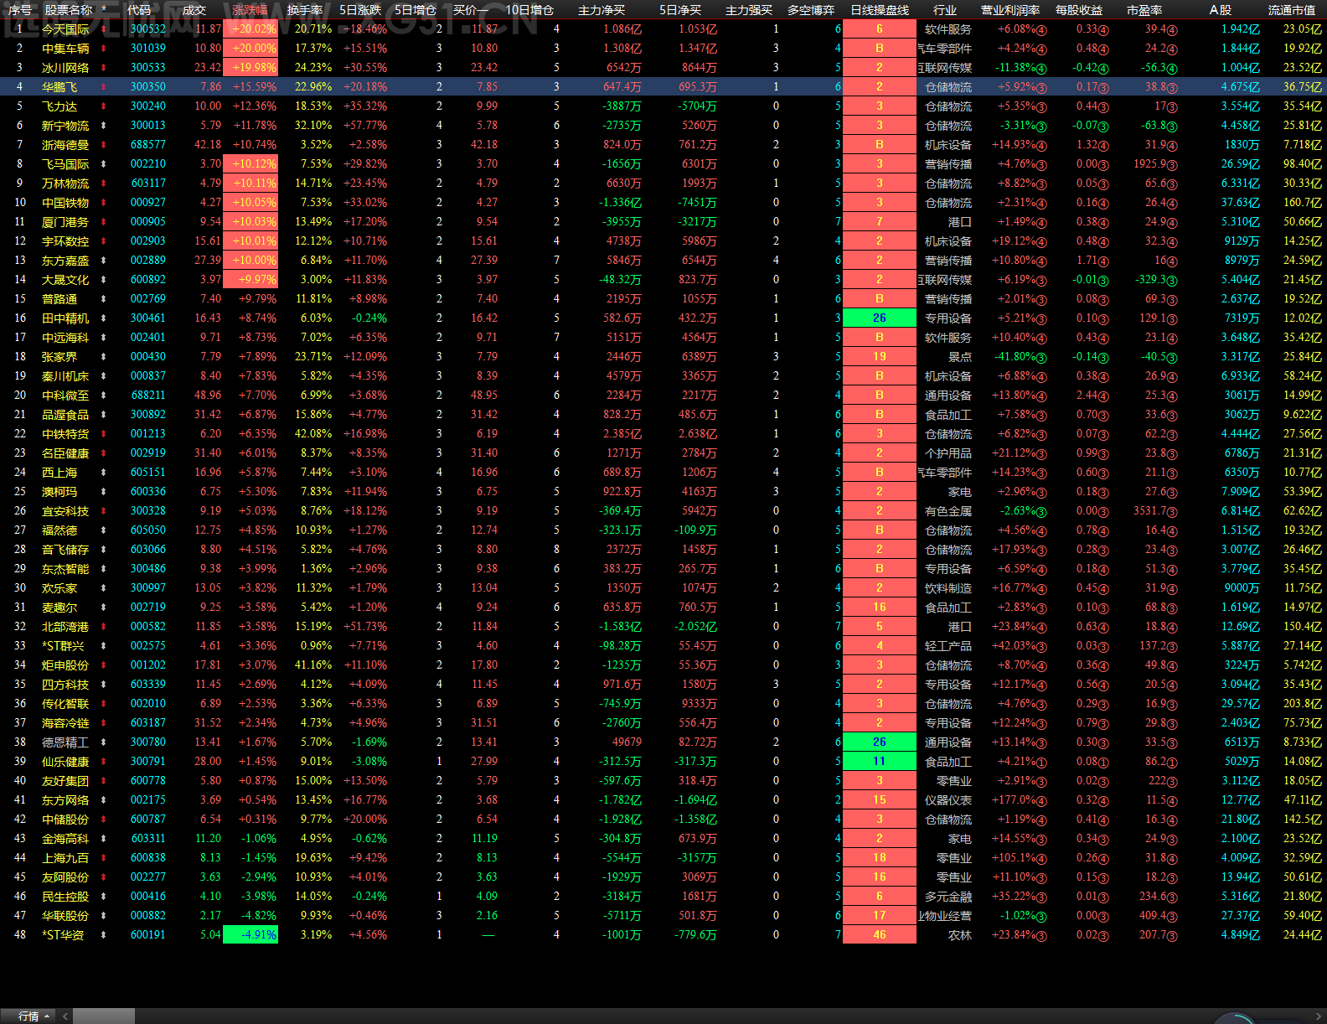The width and height of the screenshot is (1327, 1024).
Task: Click green 日线操盘线 cell for 仙乐健康
Action: point(880,762)
